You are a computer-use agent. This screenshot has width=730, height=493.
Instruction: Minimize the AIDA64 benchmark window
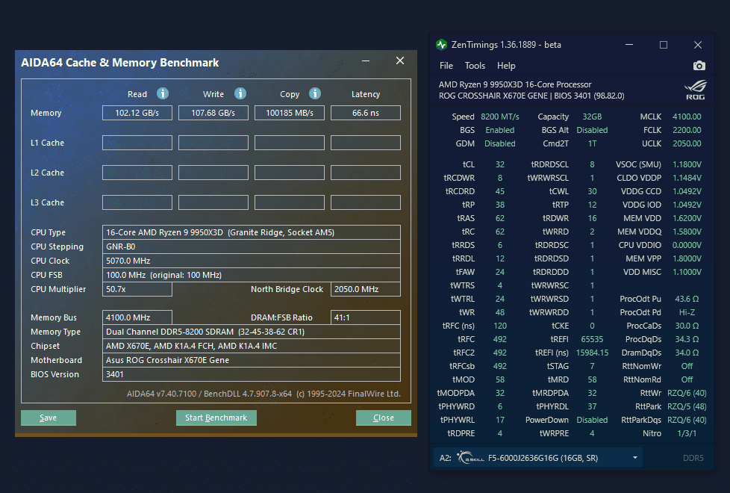point(366,61)
